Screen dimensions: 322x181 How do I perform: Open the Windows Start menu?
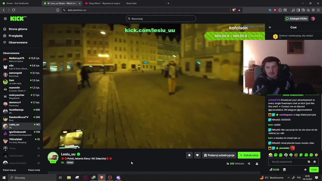pos(4,178)
